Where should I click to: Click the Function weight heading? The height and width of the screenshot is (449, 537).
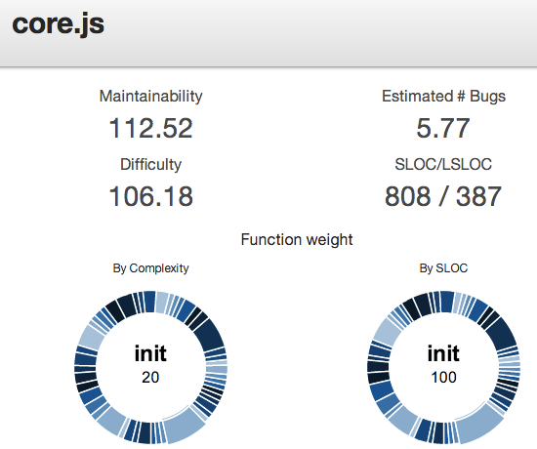[x=297, y=239]
